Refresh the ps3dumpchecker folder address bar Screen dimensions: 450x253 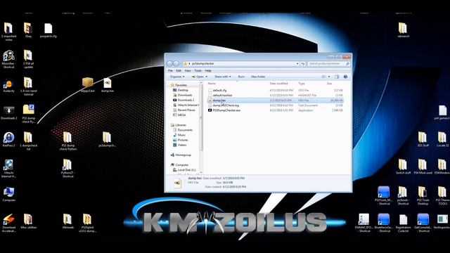click(x=303, y=63)
